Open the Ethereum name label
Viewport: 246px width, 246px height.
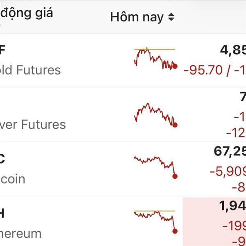21,234
